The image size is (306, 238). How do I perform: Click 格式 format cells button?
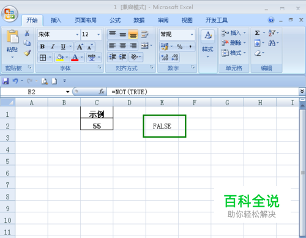click(234, 53)
